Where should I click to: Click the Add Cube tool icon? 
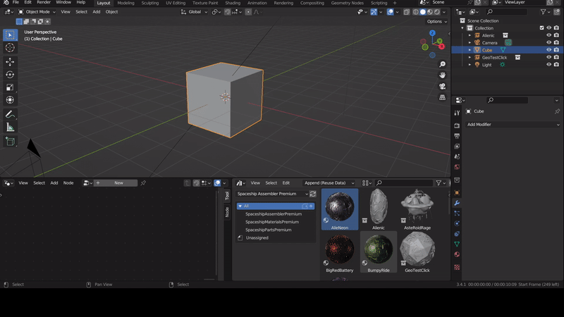click(x=10, y=142)
